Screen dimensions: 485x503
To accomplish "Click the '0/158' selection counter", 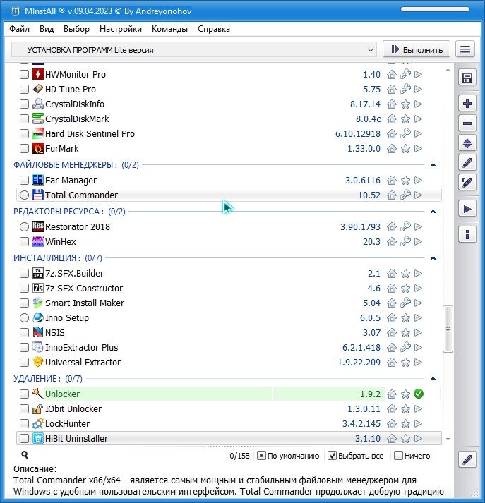I will pyautogui.click(x=239, y=456).
